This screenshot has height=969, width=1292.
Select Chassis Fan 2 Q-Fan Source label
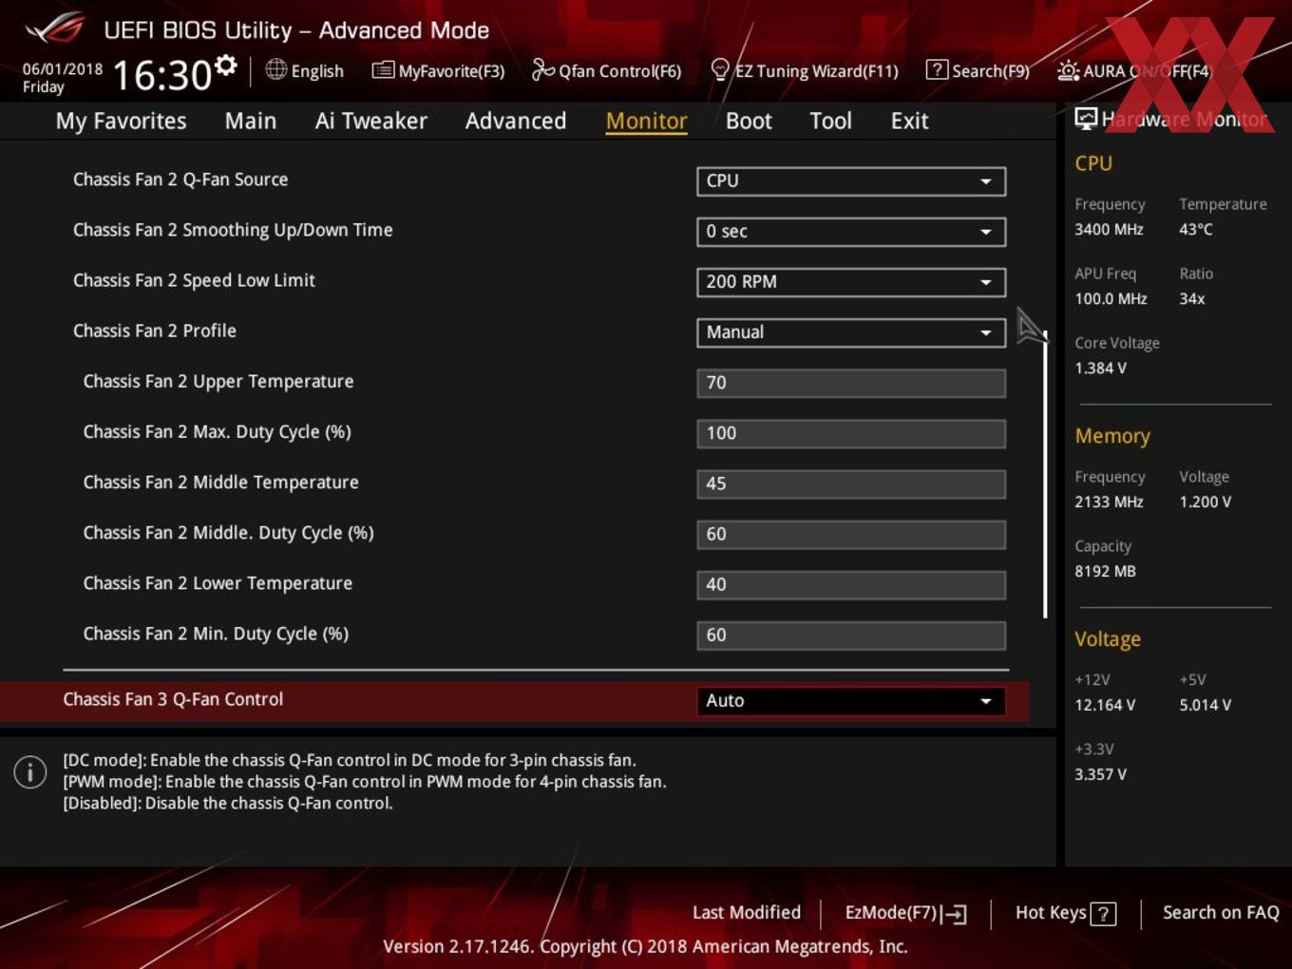[x=180, y=180]
